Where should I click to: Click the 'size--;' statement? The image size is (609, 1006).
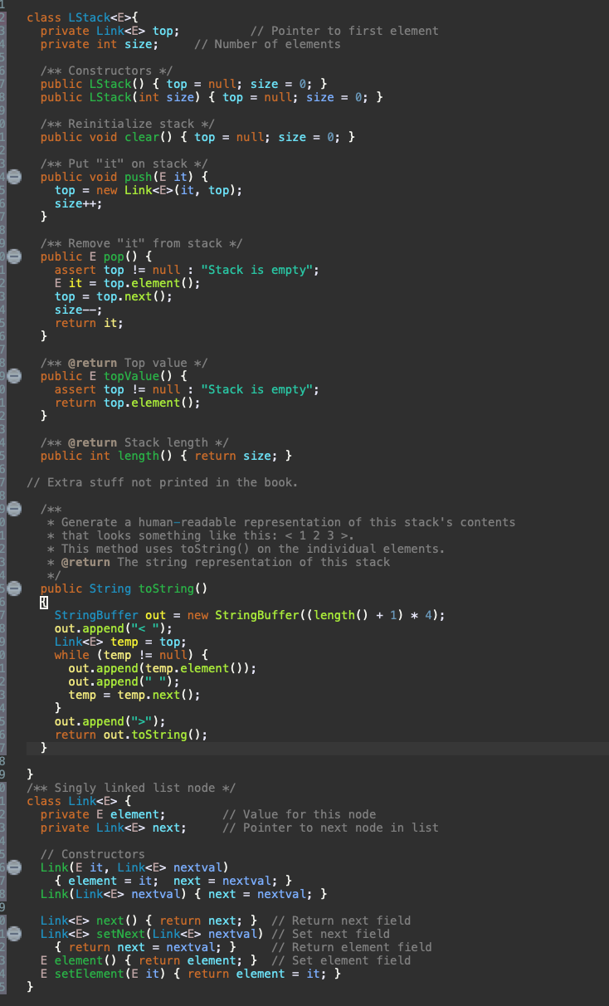point(79,310)
